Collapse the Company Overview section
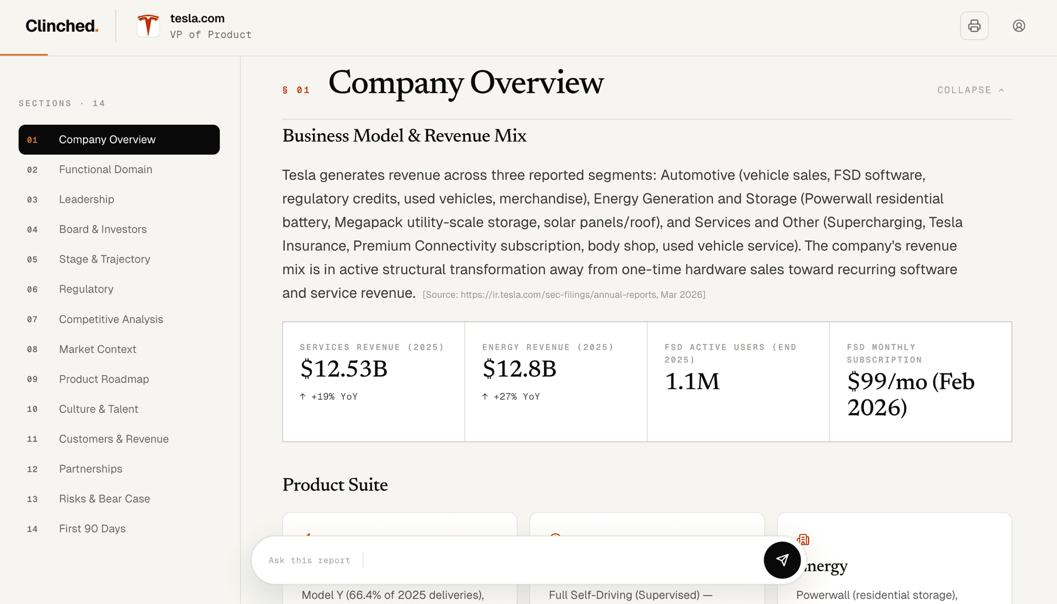Viewport: 1057px width, 604px height. pyautogui.click(x=971, y=90)
